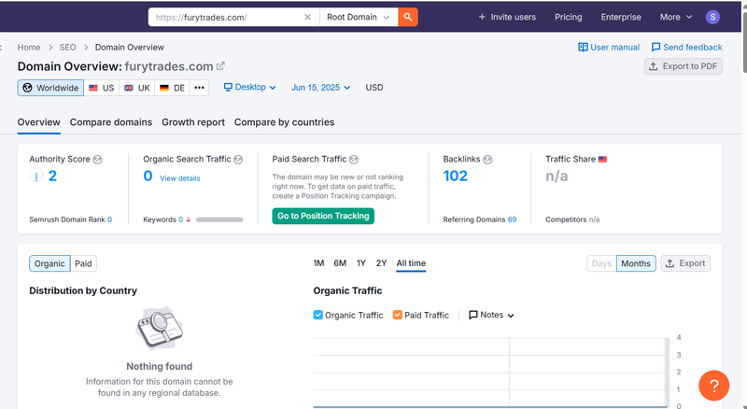The image size is (747, 409).
Task: Click the globe icon beside Paid Search Traffic
Action: tap(354, 160)
